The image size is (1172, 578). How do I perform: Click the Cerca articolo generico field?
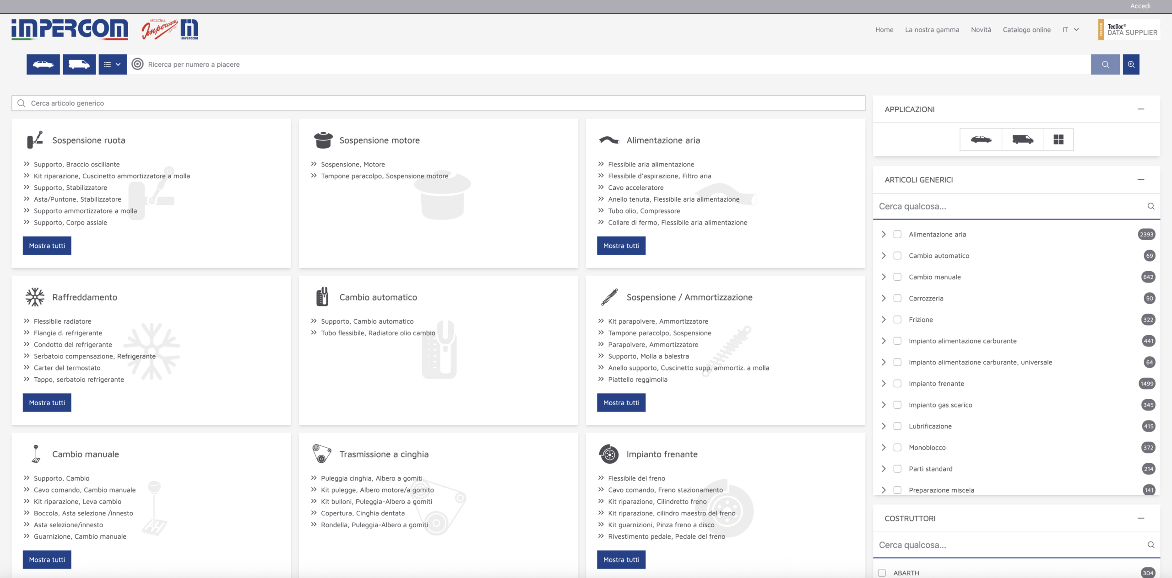pyautogui.click(x=438, y=103)
